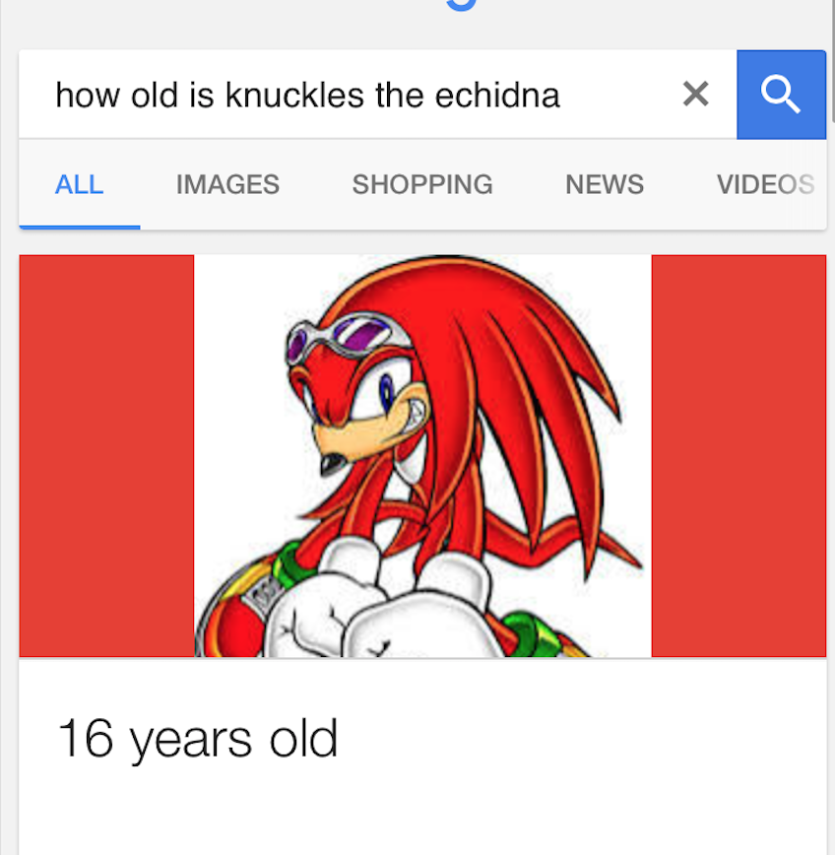Click the word "echidna" in the search box
This screenshot has width=835, height=855.
tap(497, 95)
